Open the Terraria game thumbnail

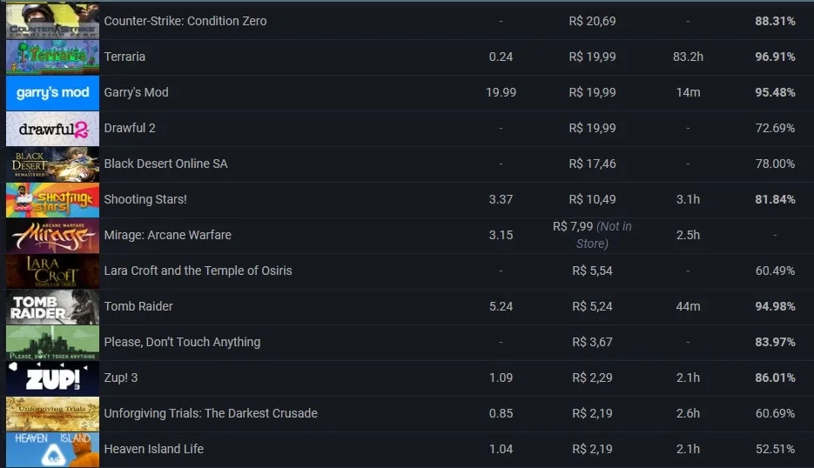click(52, 57)
